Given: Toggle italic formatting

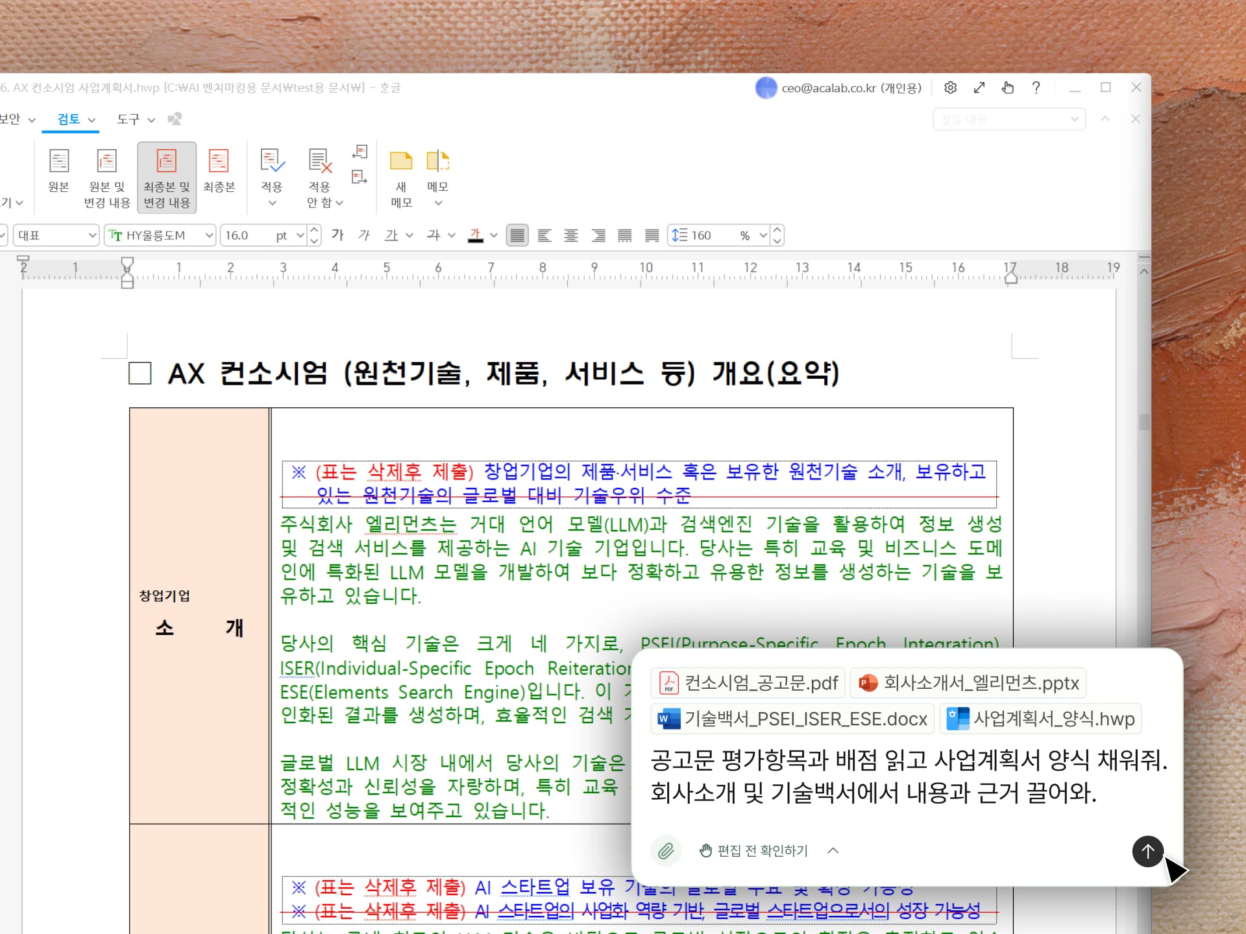Looking at the screenshot, I should 363,235.
